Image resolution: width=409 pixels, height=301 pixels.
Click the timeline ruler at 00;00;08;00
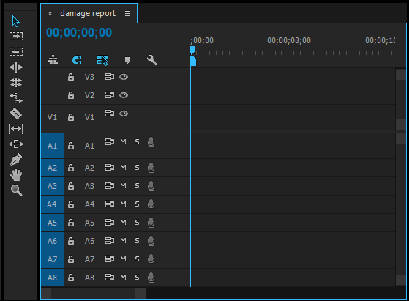point(288,50)
